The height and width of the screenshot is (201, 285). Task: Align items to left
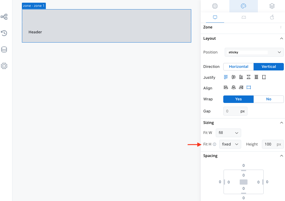point(226,87)
